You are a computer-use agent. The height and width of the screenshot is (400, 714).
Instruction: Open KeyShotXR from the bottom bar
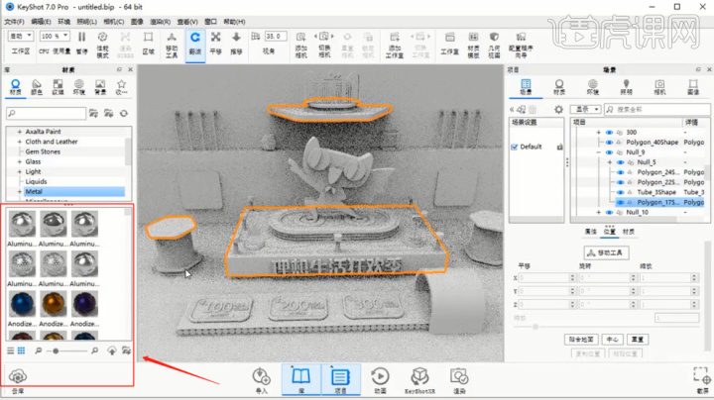click(x=419, y=380)
